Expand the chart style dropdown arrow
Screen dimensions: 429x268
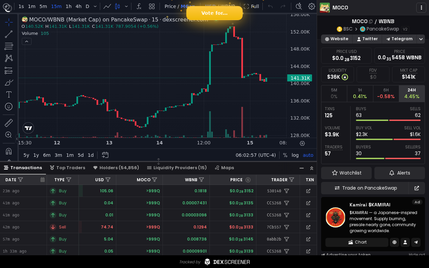click(126, 6)
